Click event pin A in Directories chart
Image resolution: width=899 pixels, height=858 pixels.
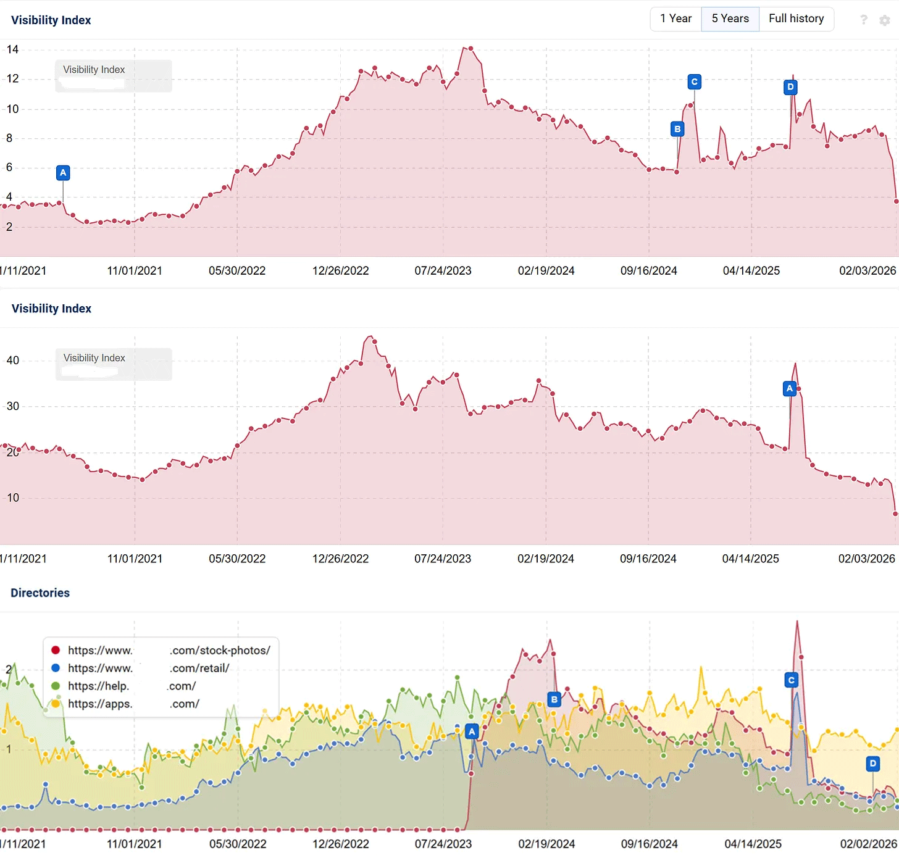[472, 731]
